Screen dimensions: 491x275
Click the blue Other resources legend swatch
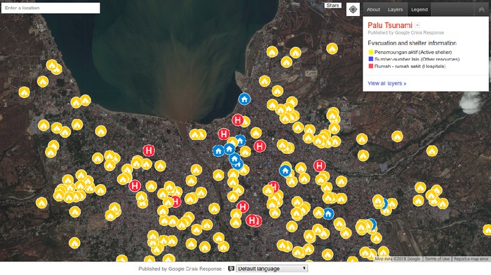click(x=371, y=59)
